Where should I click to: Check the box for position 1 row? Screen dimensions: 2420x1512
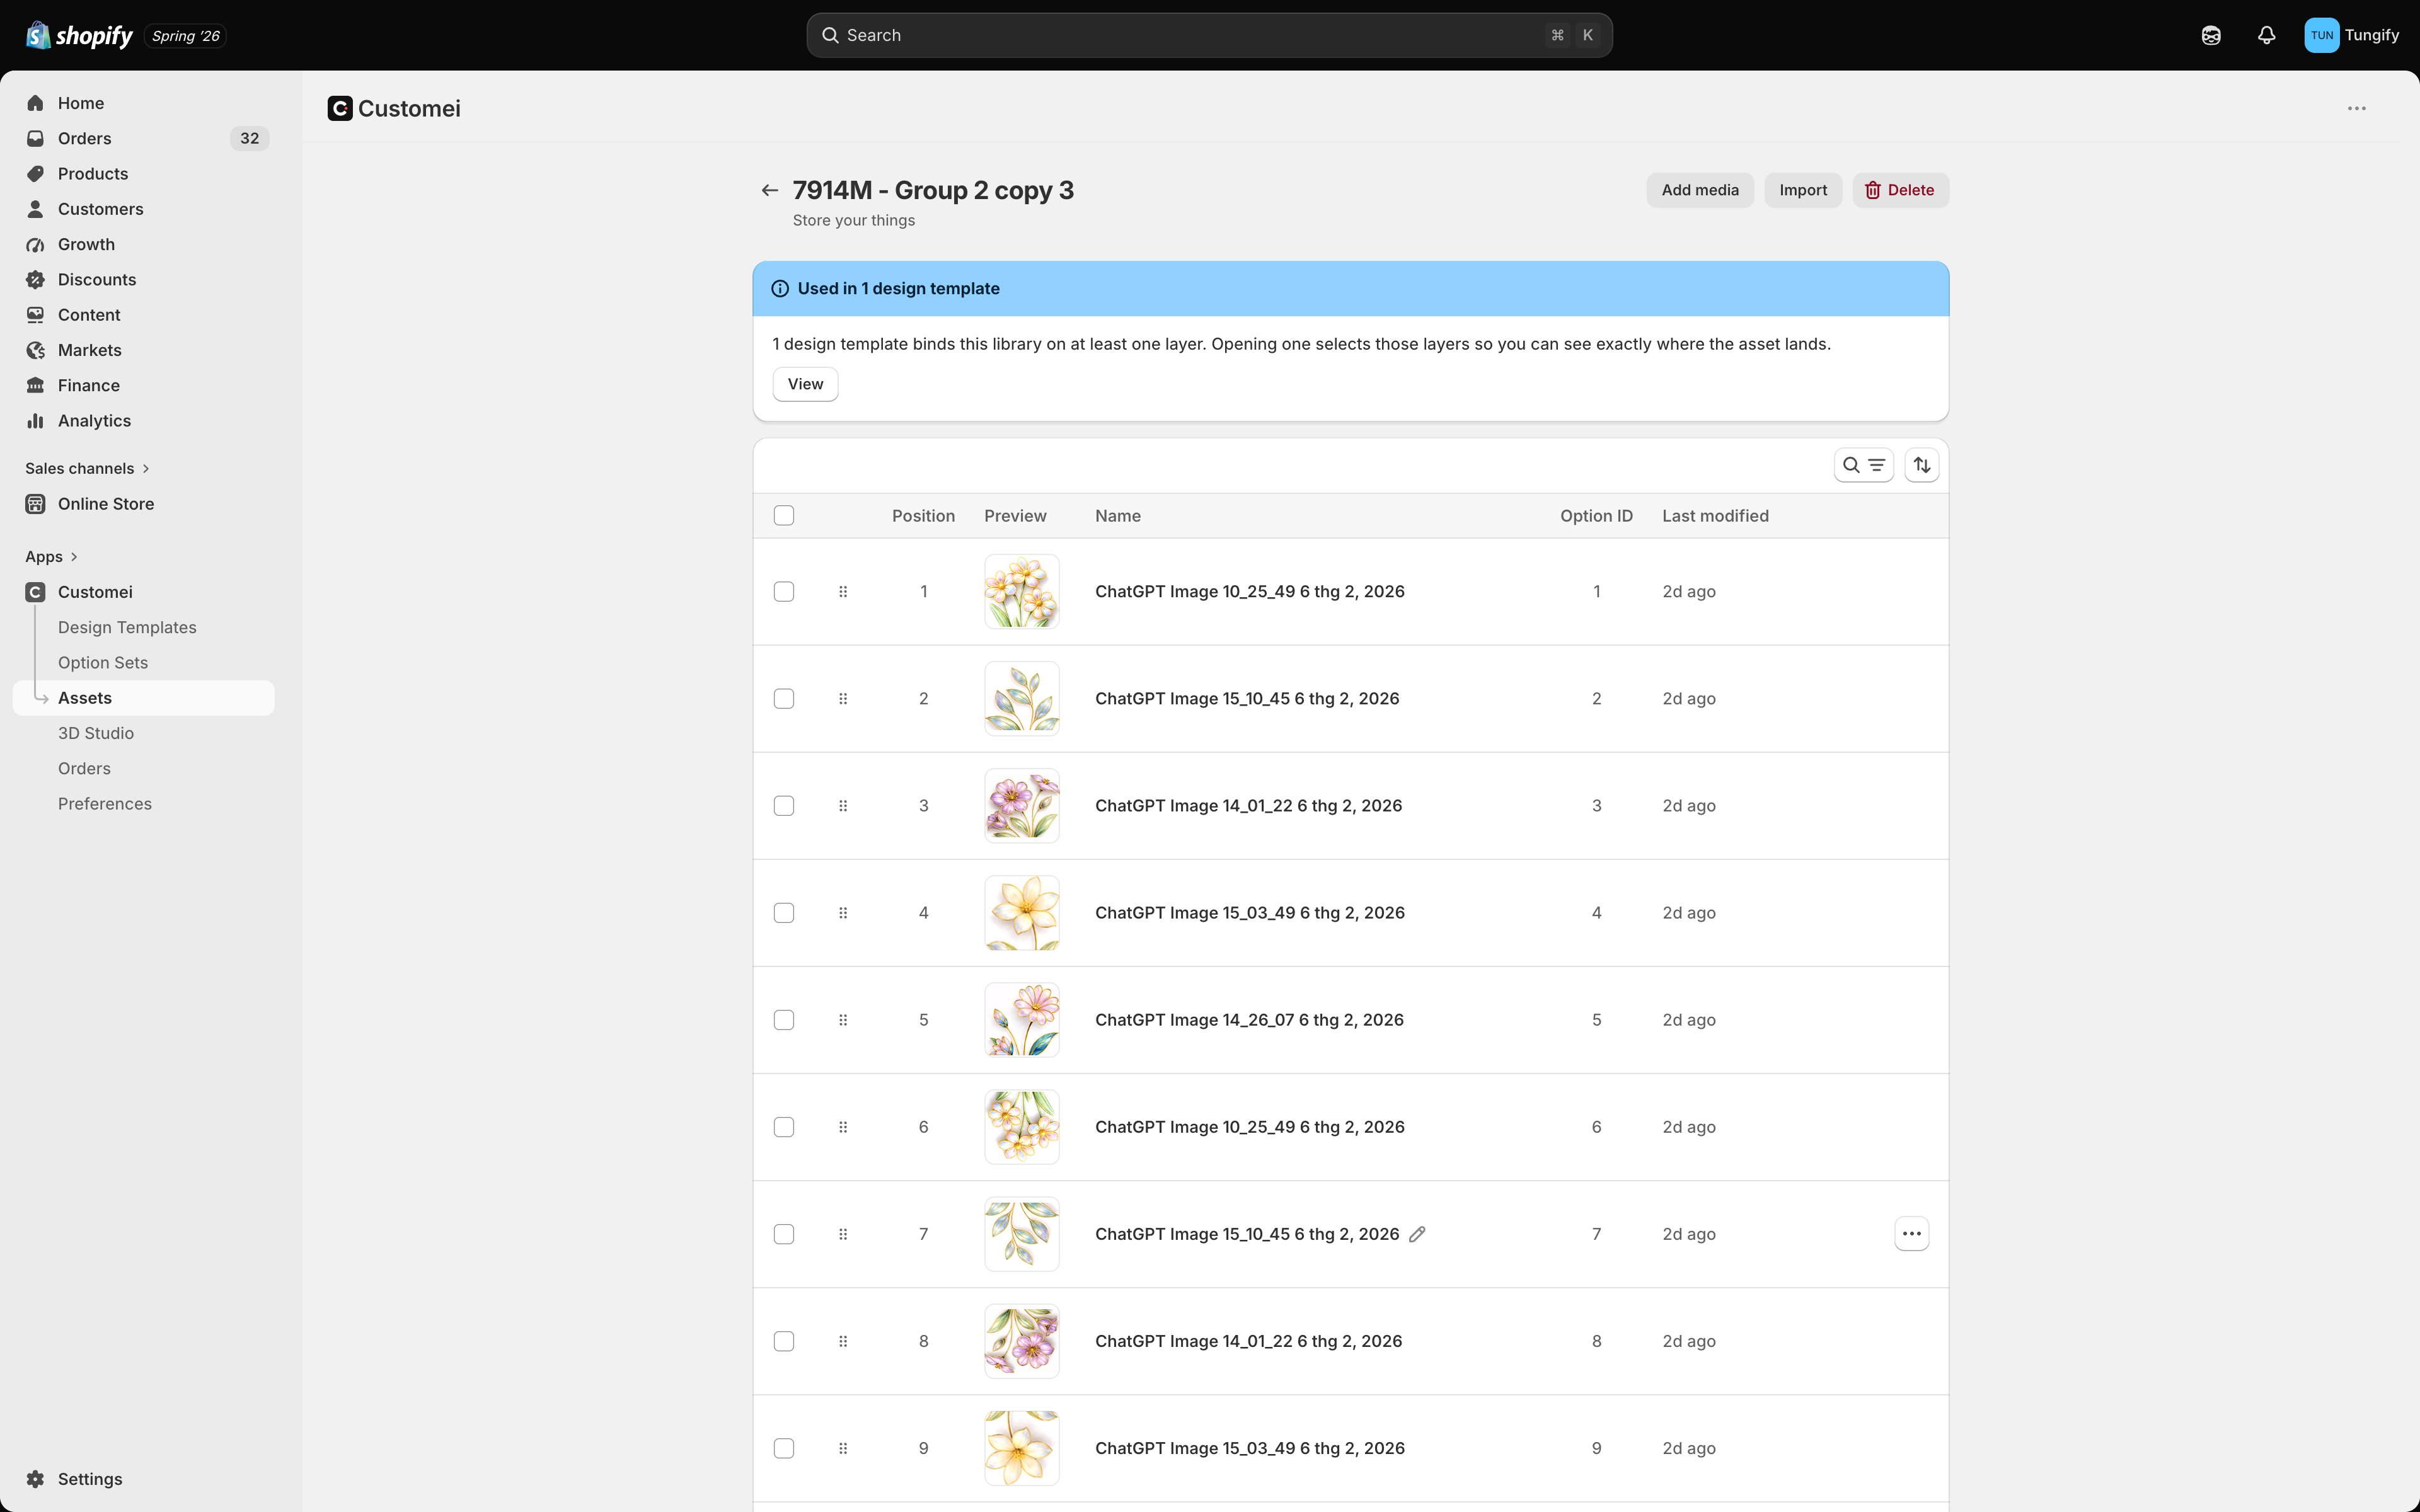point(784,592)
